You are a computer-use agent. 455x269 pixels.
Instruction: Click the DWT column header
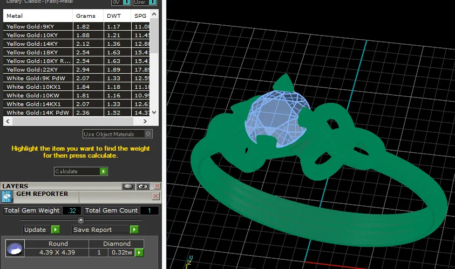tap(117, 16)
